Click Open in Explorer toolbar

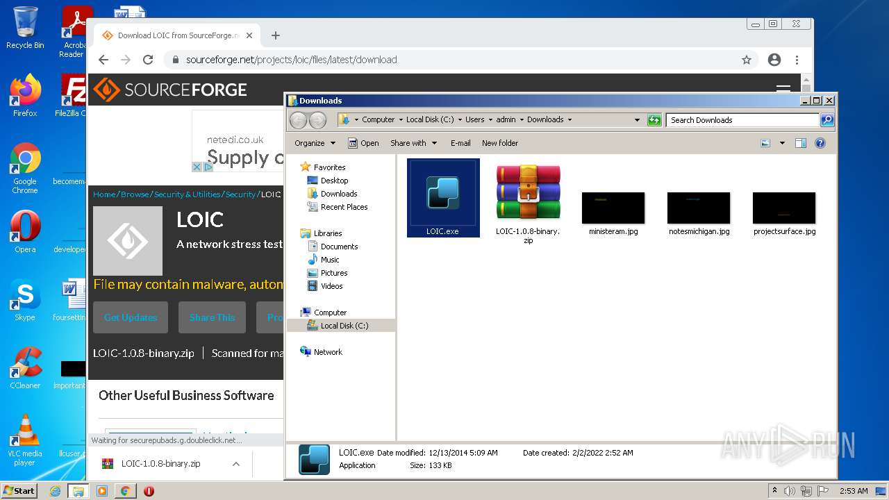(363, 143)
